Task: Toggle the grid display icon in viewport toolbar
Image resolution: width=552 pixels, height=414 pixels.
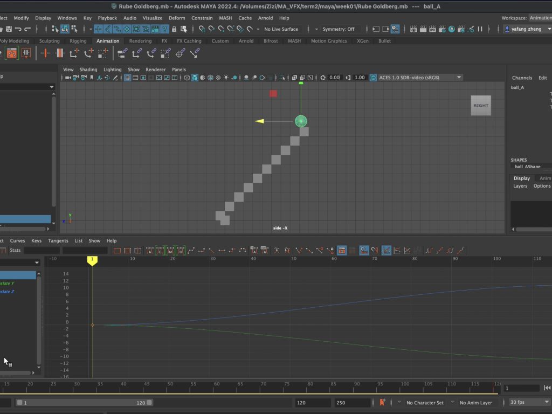Action: pos(128,78)
